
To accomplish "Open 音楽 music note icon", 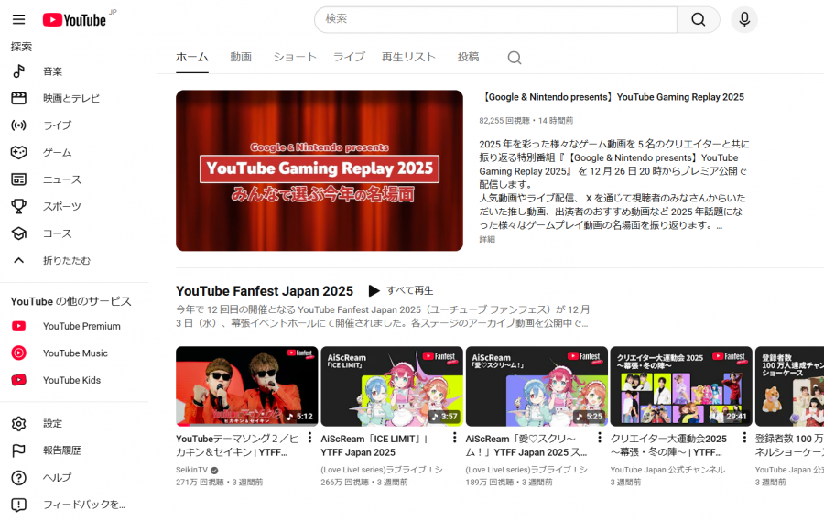I will click(x=19, y=71).
